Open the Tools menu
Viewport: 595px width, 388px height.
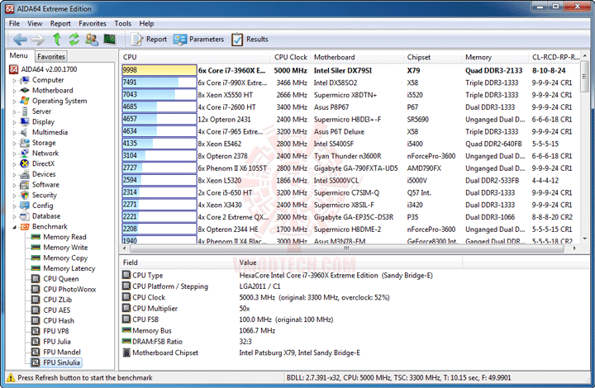pyautogui.click(x=122, y=23)
